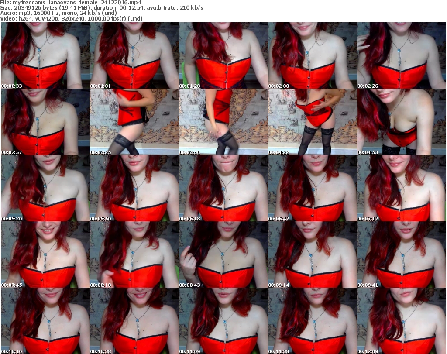
Task: Open the frame stamped 00:06:47
Action: pyautogui.click(x=313, y=188)
